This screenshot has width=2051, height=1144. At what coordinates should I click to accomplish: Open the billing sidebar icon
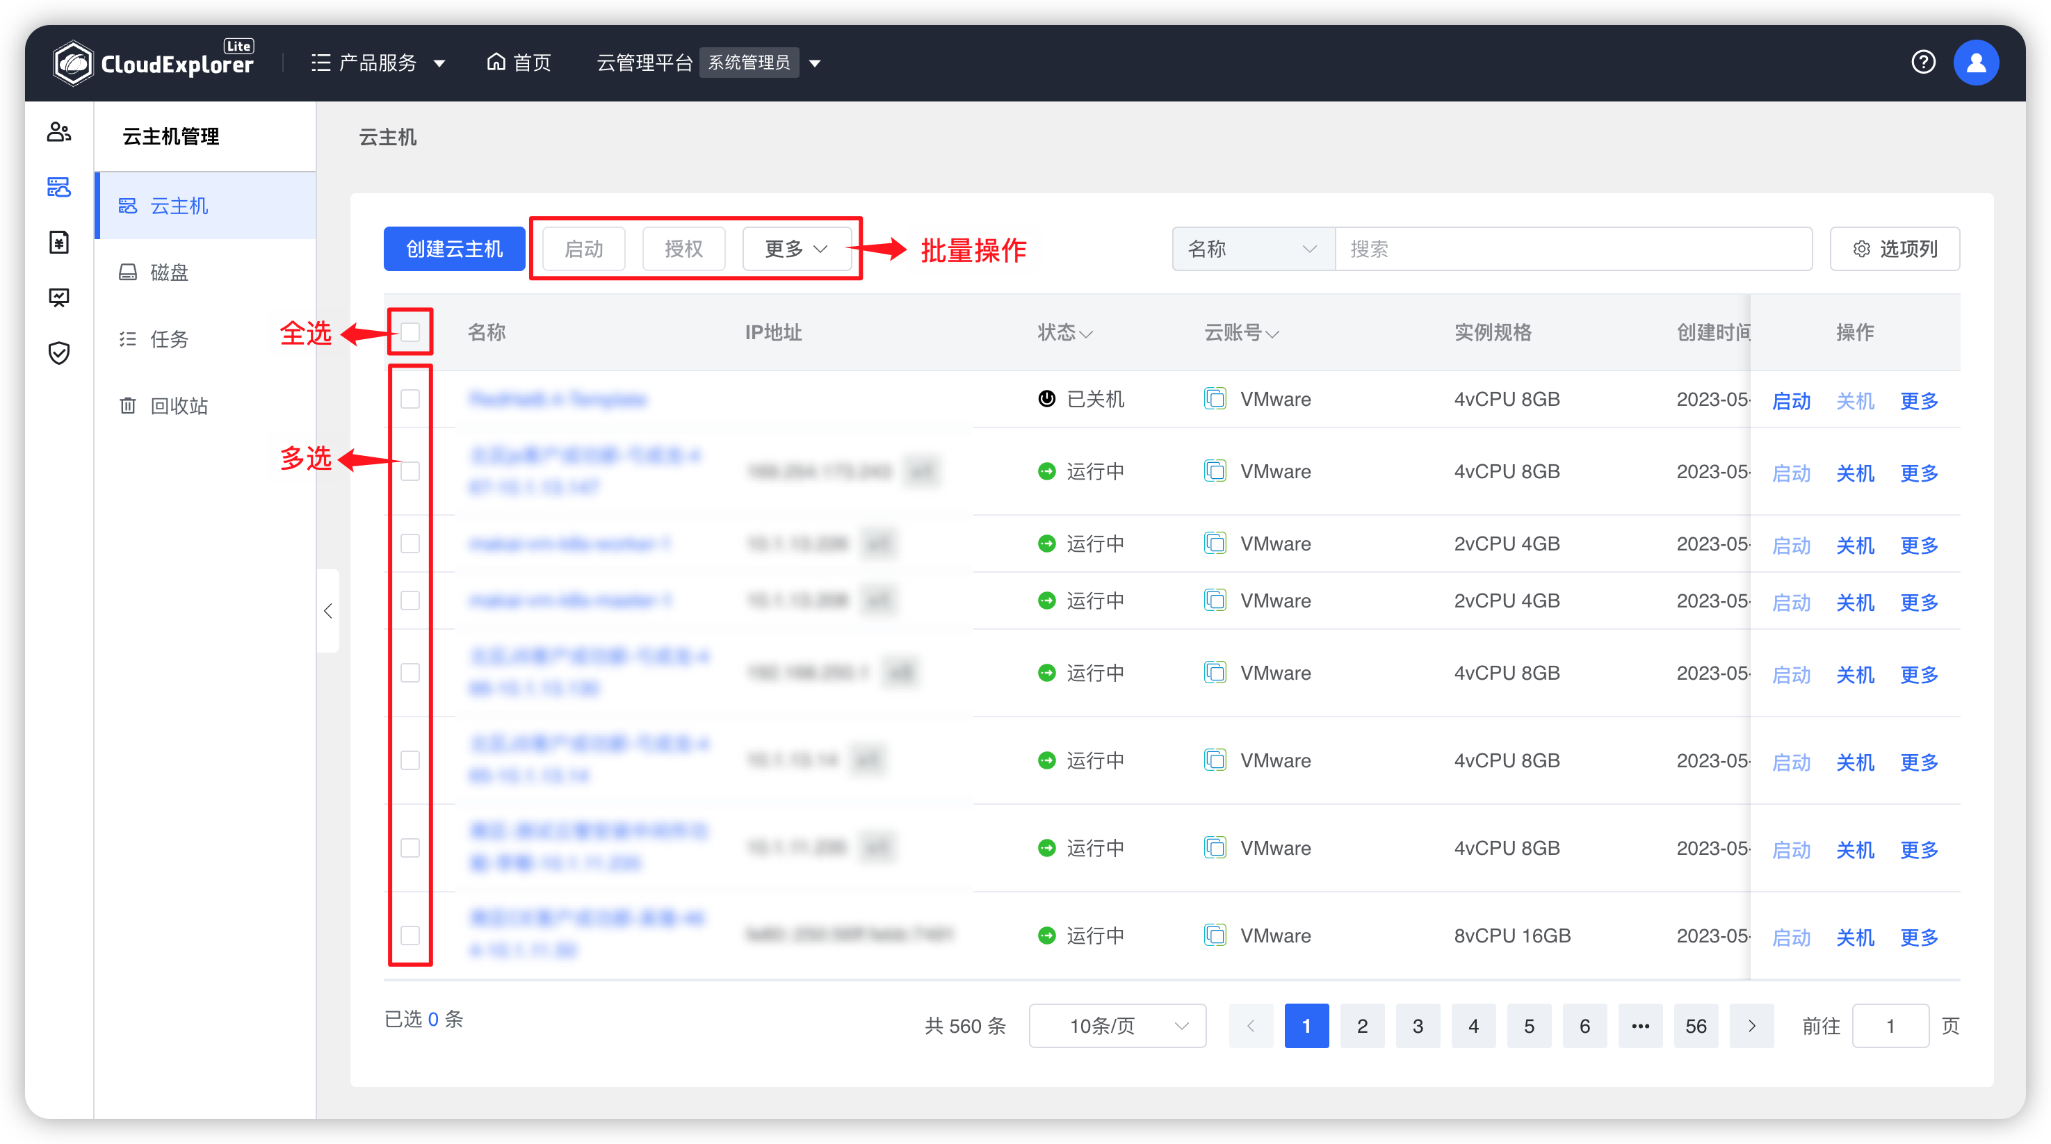point(59,242)
